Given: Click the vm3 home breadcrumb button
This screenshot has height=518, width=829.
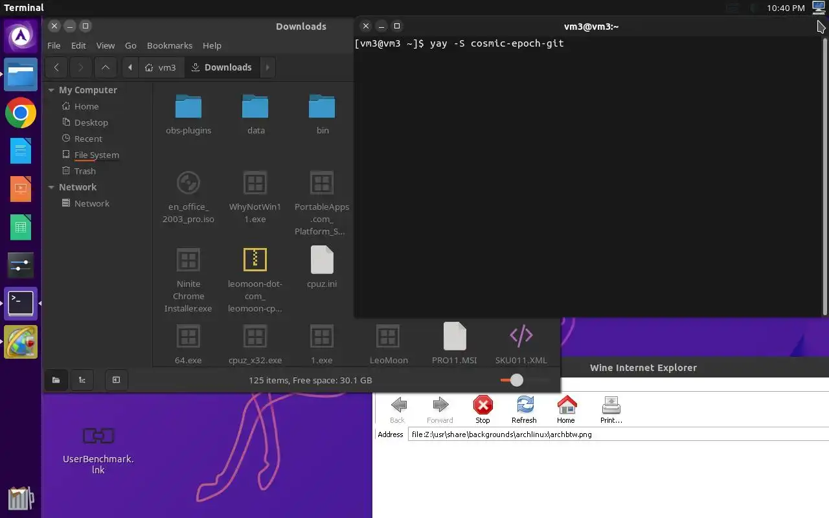Looking at the screenshot, I should (161, 67).
